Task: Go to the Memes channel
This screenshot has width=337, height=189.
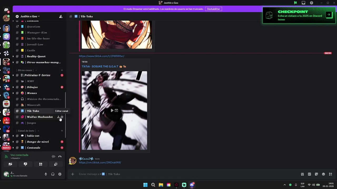Action: 39,93
